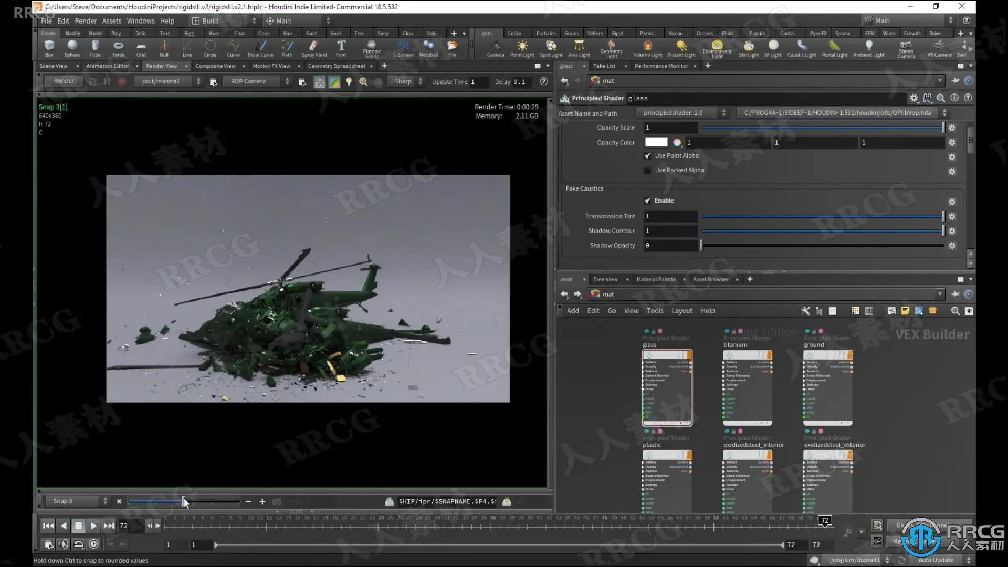Click the Camera shelf tool
Viewport: 1008px width, 567px height.
click(495, 47)
